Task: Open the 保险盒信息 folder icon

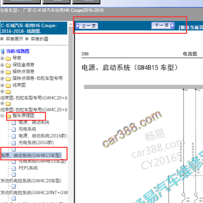Action: click(x=8, y=65)
